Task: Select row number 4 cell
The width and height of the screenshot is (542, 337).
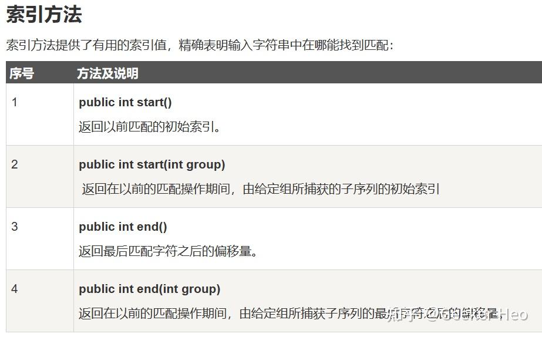Action: [x=15, y=289]
